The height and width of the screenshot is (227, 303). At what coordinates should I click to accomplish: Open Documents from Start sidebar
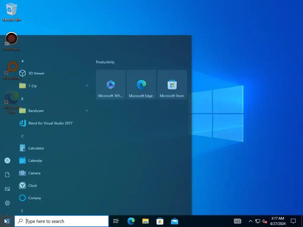click(7, 175)
